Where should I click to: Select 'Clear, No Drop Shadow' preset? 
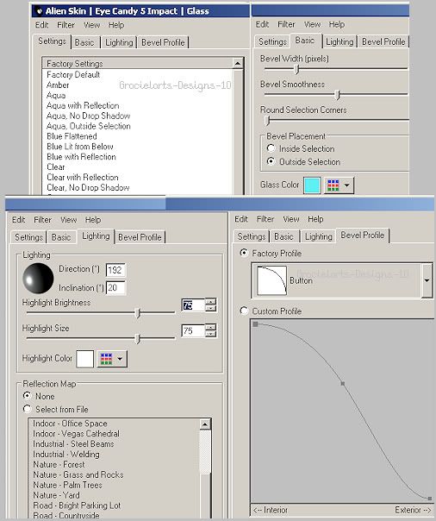pos(88,187)
